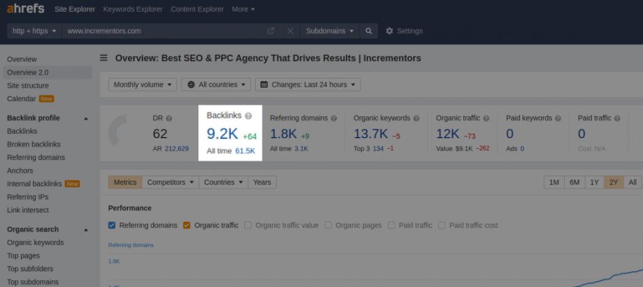Enable Paid traffic checkbox
Image resolution: width=643 pixels, height=287 pixels.
tap(392, 225)
